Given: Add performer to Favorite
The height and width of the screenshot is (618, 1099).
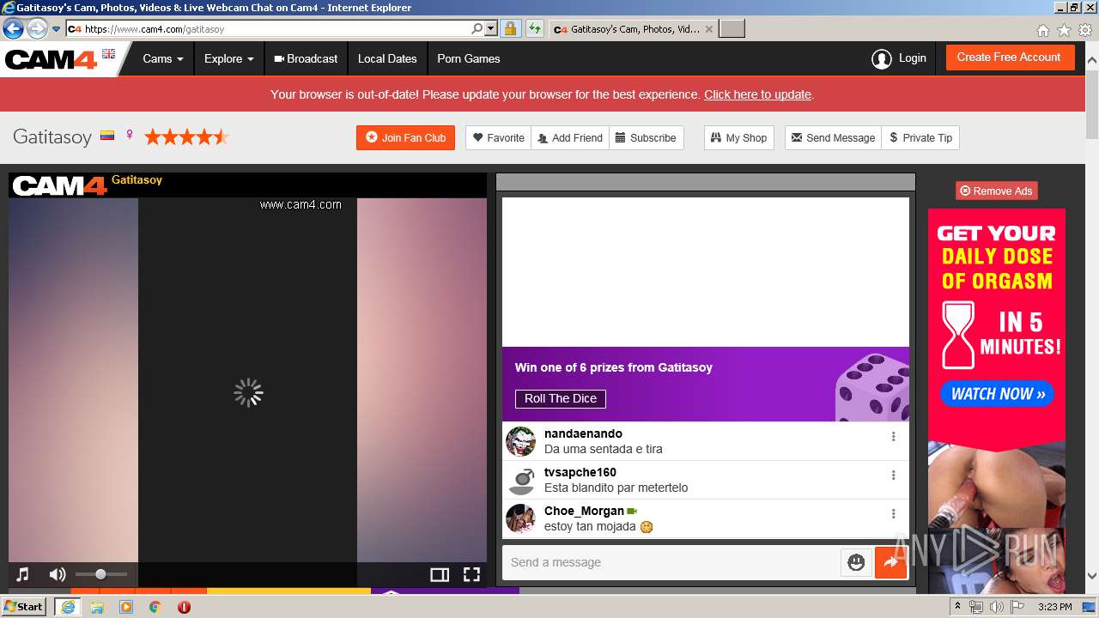Looking at the screenshot, I should click(499, 137).
